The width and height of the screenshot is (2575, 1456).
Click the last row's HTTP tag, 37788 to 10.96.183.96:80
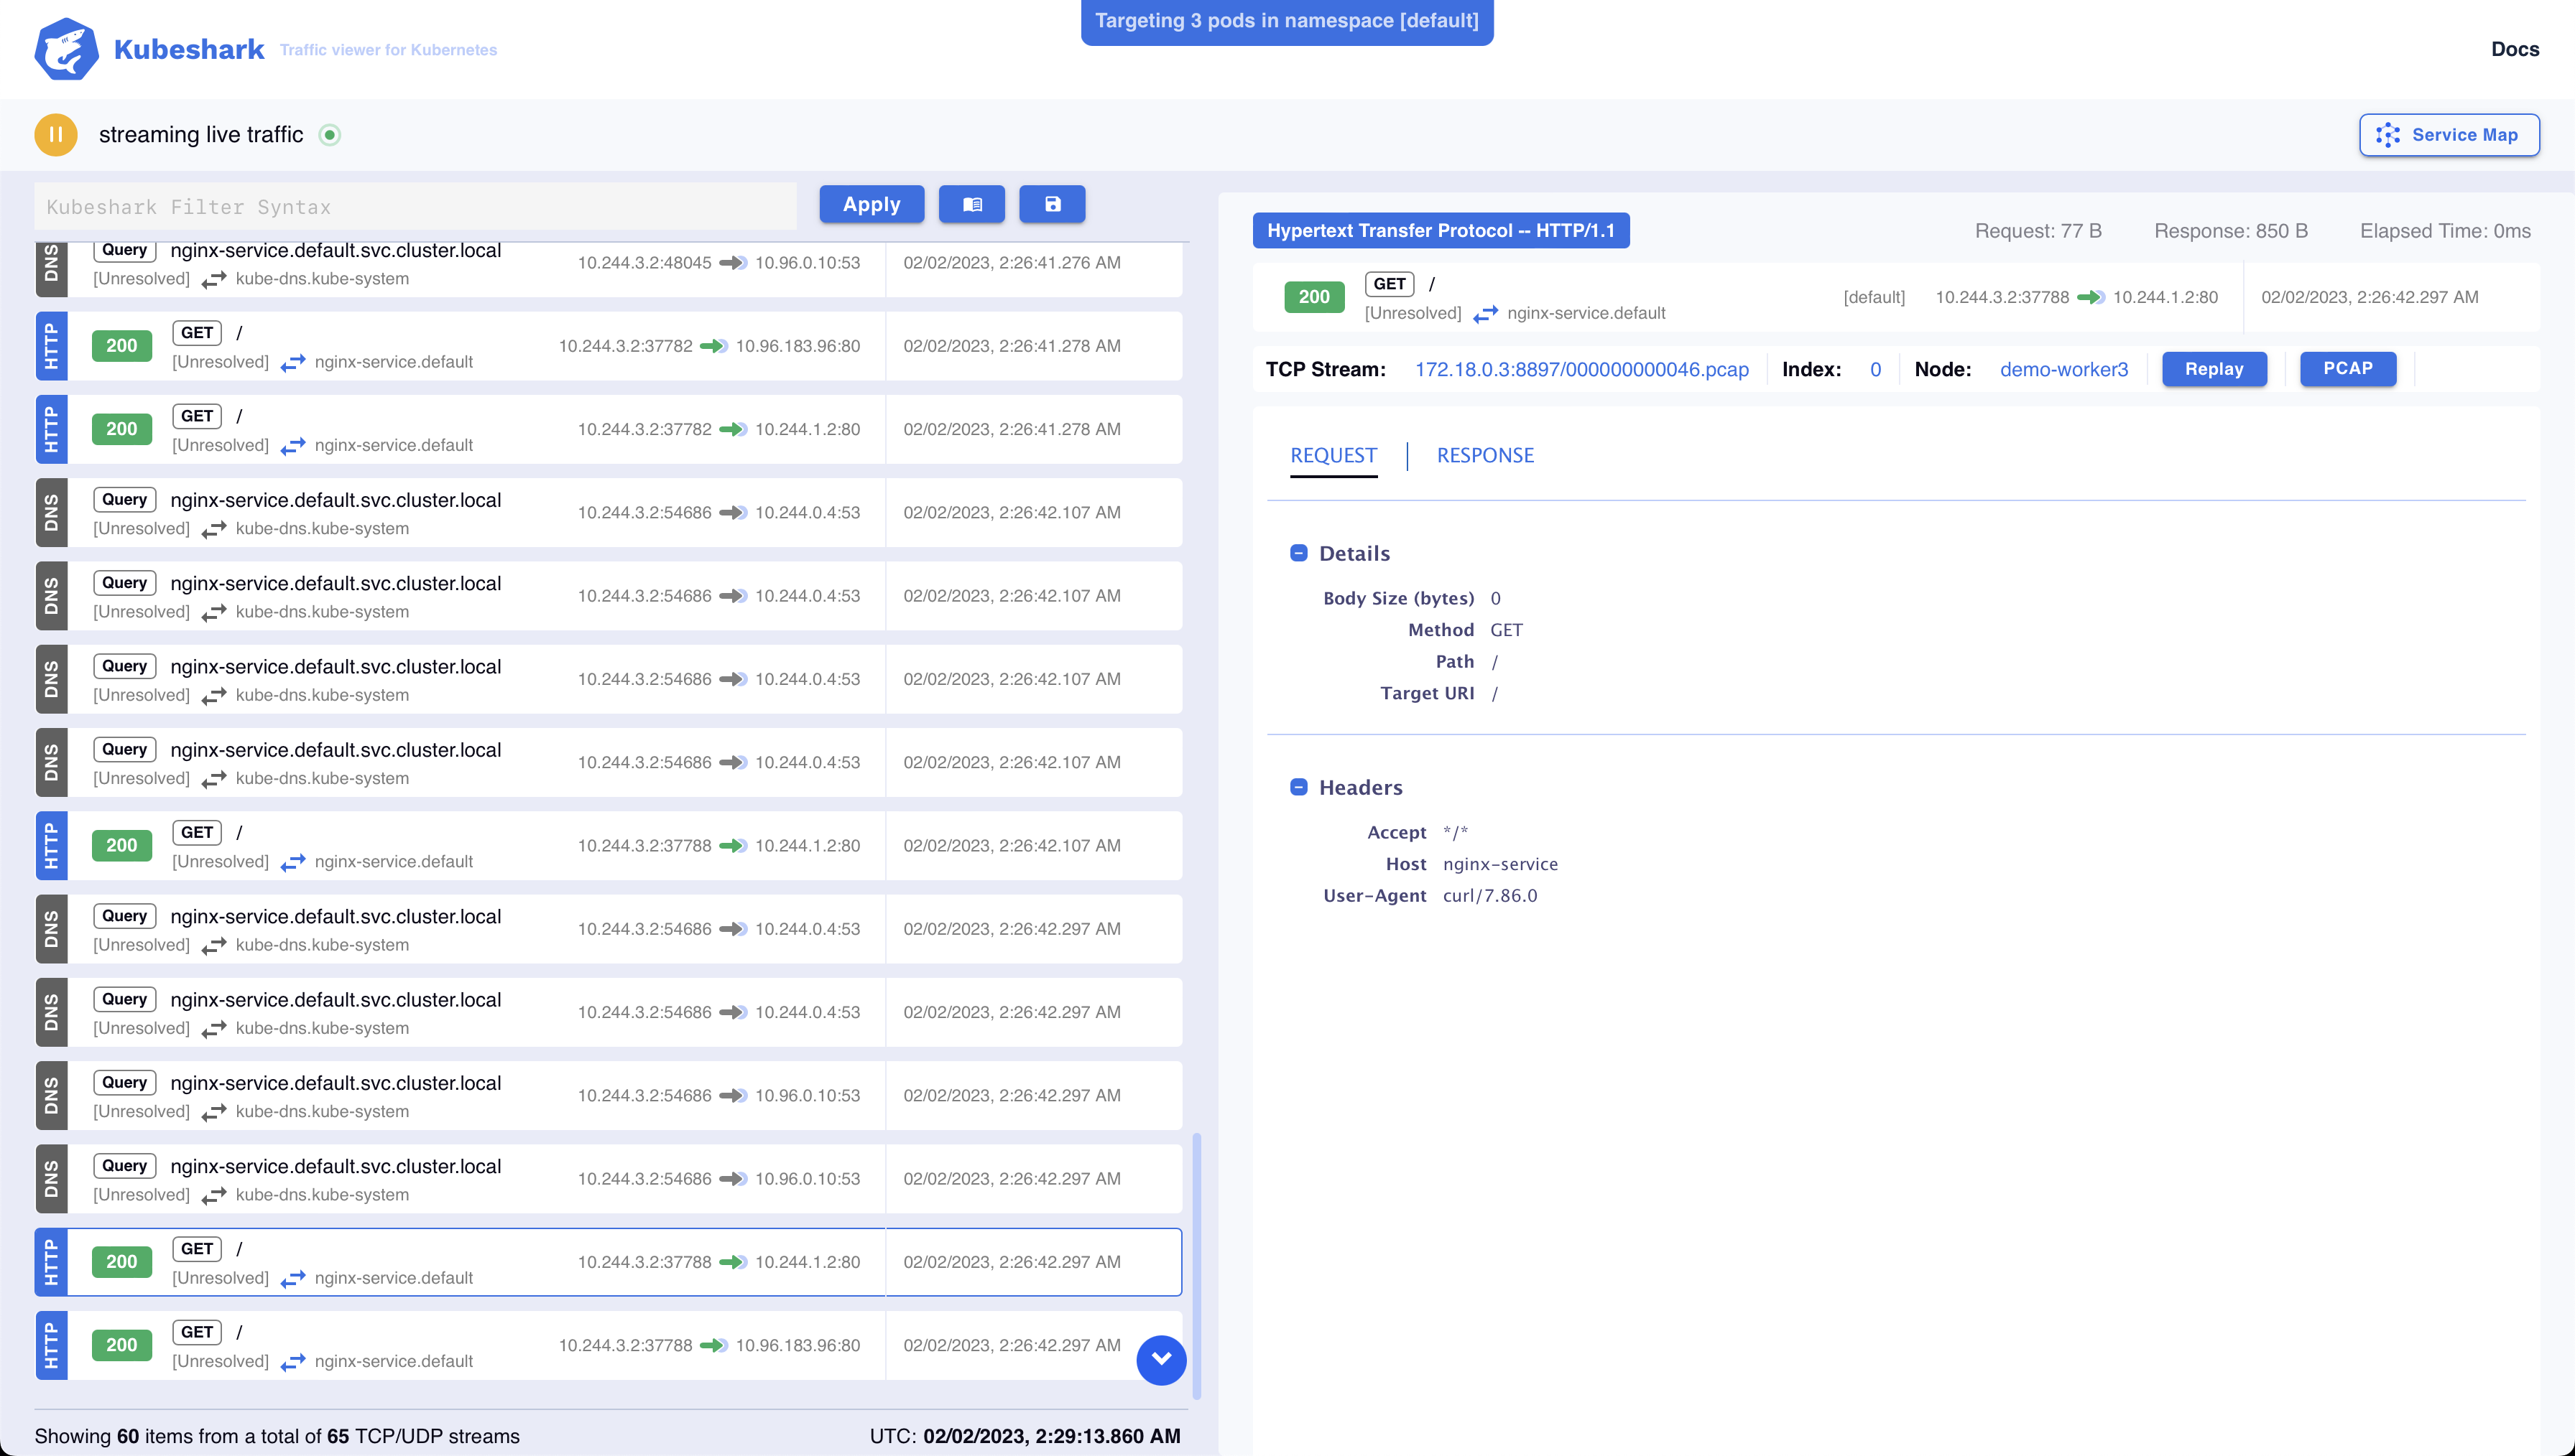pos(51,1345)
